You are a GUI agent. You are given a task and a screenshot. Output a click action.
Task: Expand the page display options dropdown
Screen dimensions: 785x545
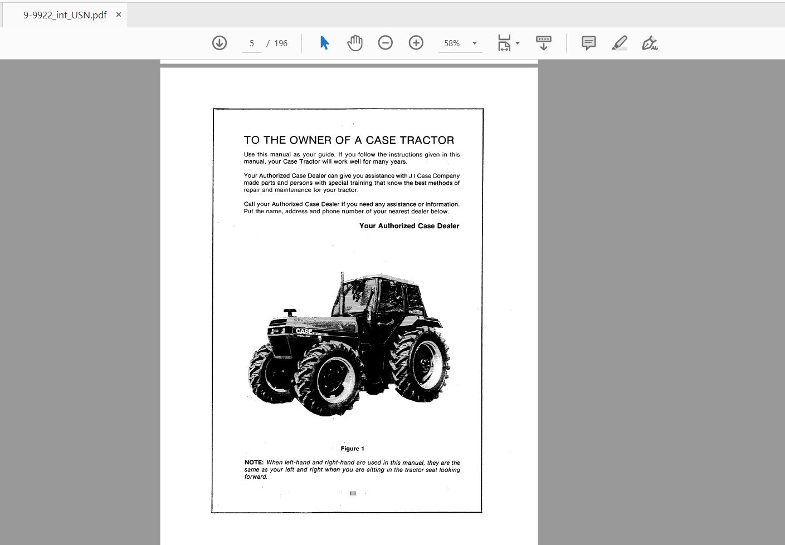[x=517, y=43]
